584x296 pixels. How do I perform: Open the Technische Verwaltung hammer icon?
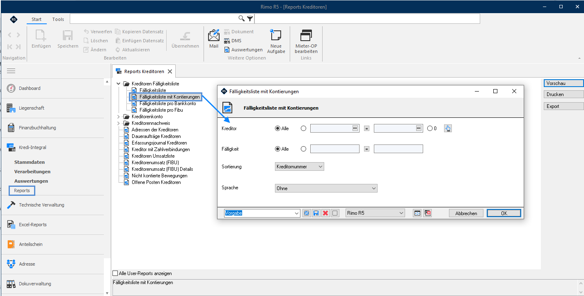11,205
